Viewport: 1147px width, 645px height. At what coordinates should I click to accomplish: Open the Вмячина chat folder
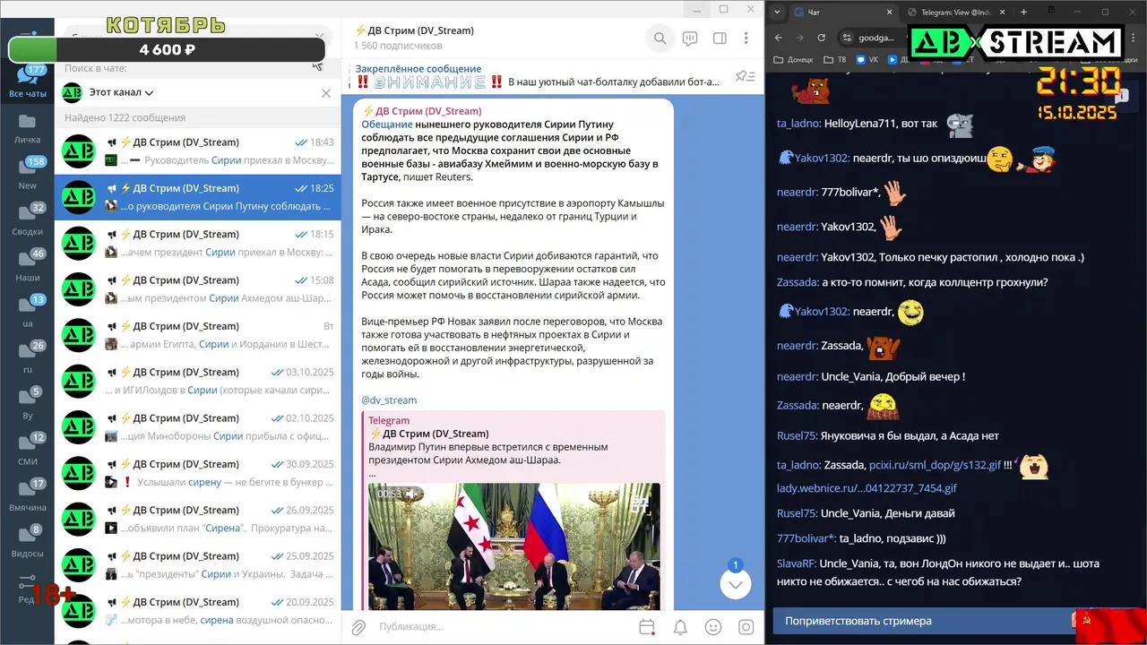pyautogui.click(x=28, y=495)
